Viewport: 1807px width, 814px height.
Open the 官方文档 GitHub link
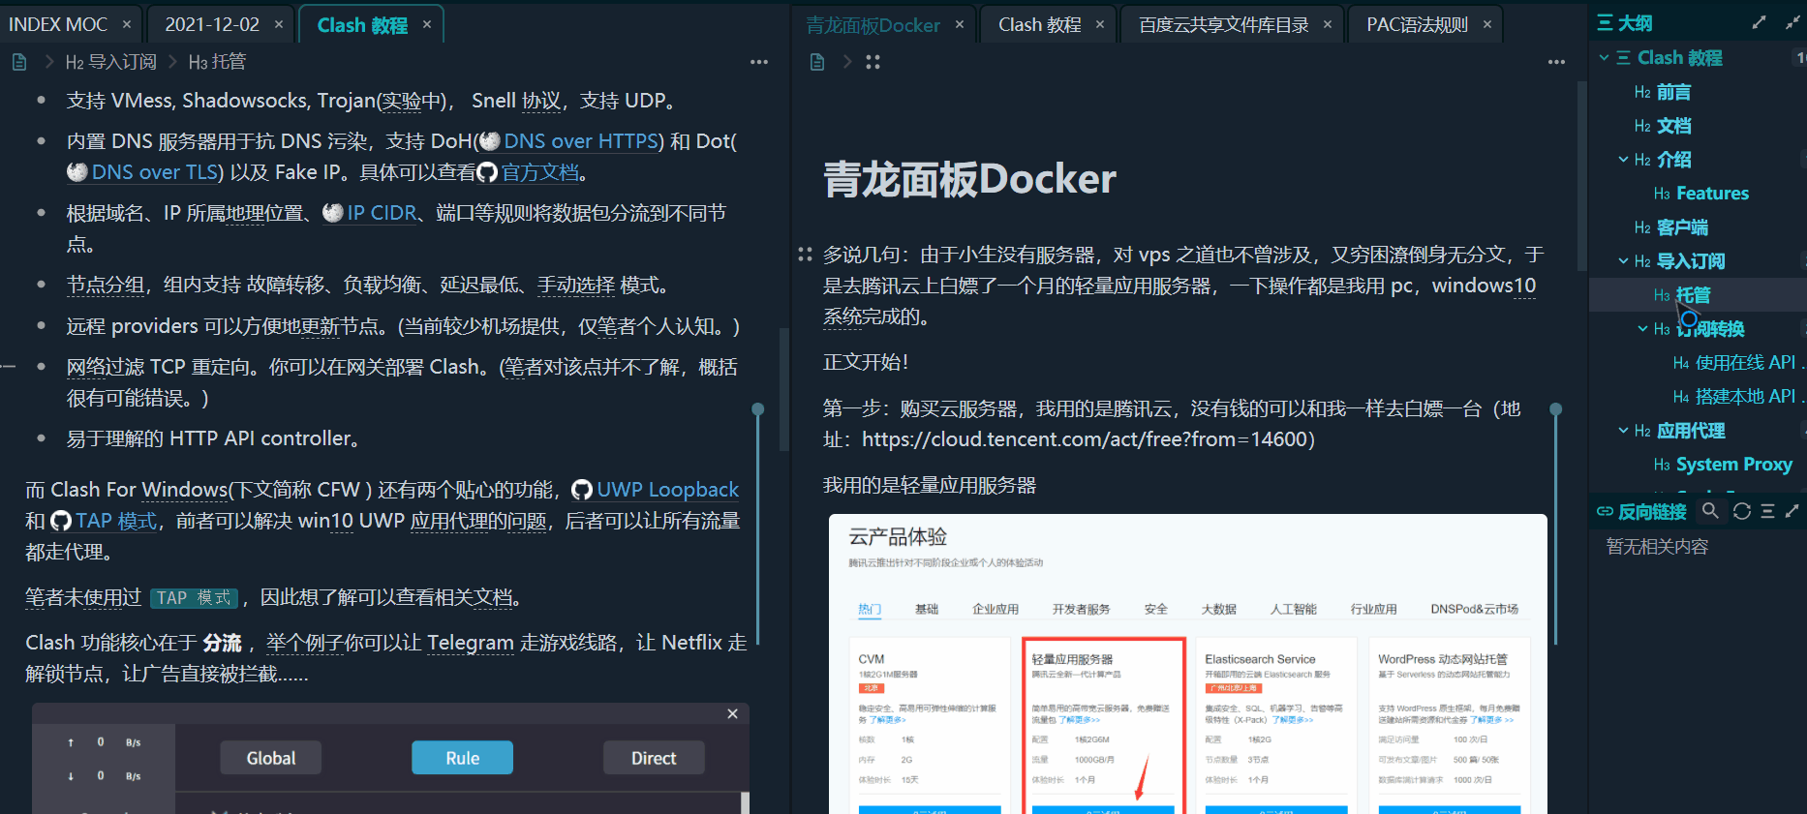pos(539,172)
